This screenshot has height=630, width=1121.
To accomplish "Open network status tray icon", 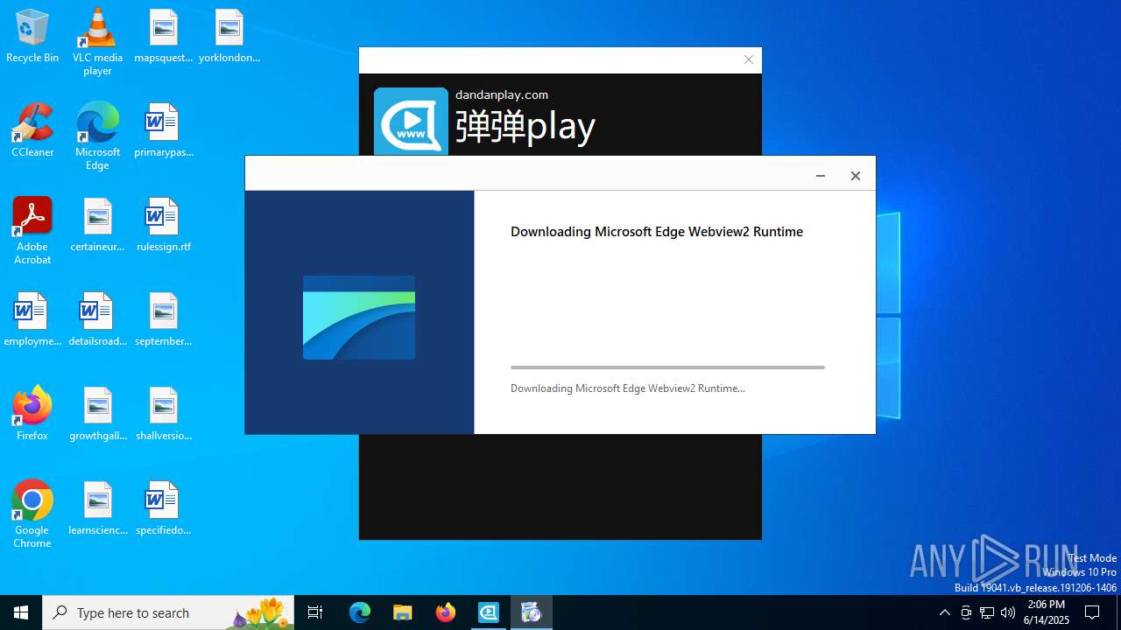I will (987, 612).
